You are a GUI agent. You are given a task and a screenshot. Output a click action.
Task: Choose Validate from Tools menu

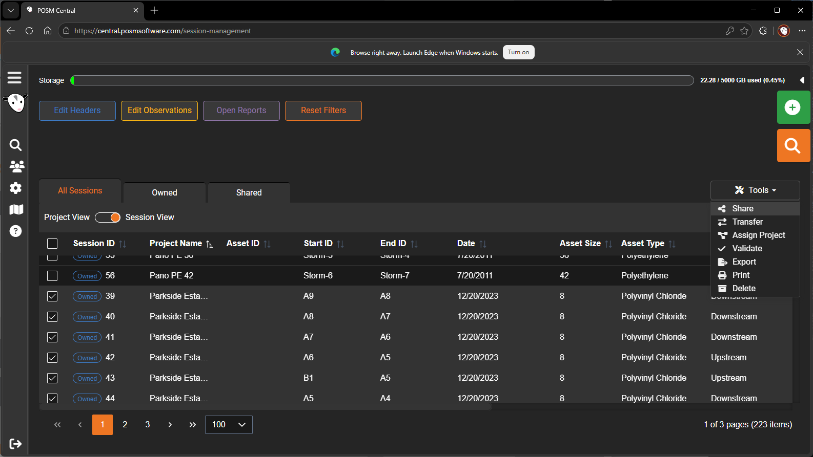point(755,248)
